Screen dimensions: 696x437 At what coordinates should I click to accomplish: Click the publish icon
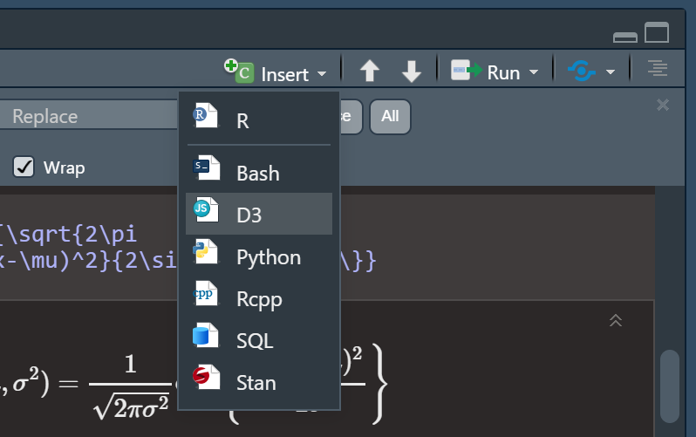(582, 71)
